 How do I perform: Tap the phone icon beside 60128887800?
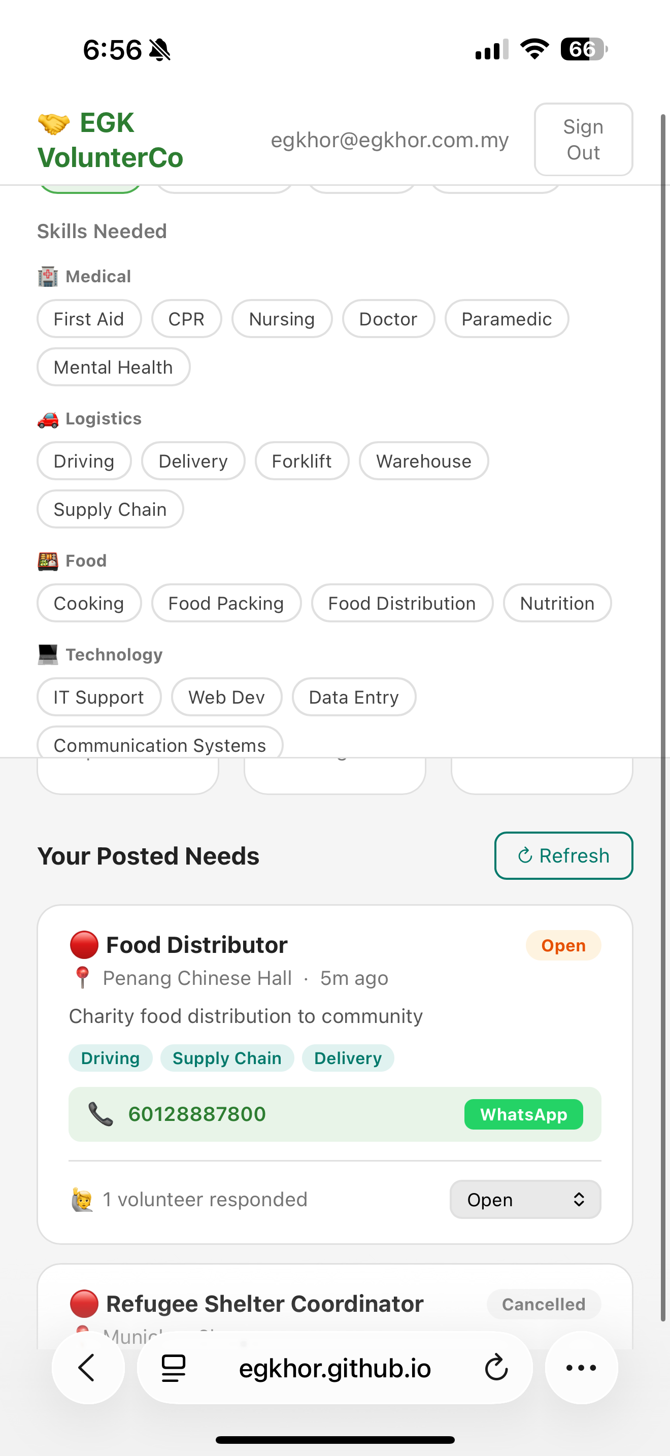point(100,1114)
